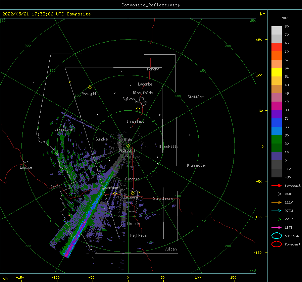Screen dimensions: 302x282
Task: Click the Composite_Reflectivity title
Action: pos(151,5)
